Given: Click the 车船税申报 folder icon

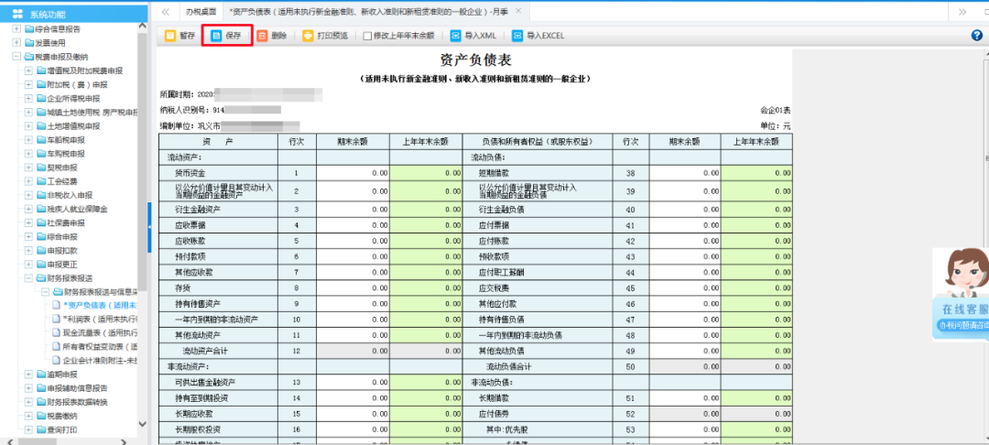Looking at the screenshot, I should 41,140.
